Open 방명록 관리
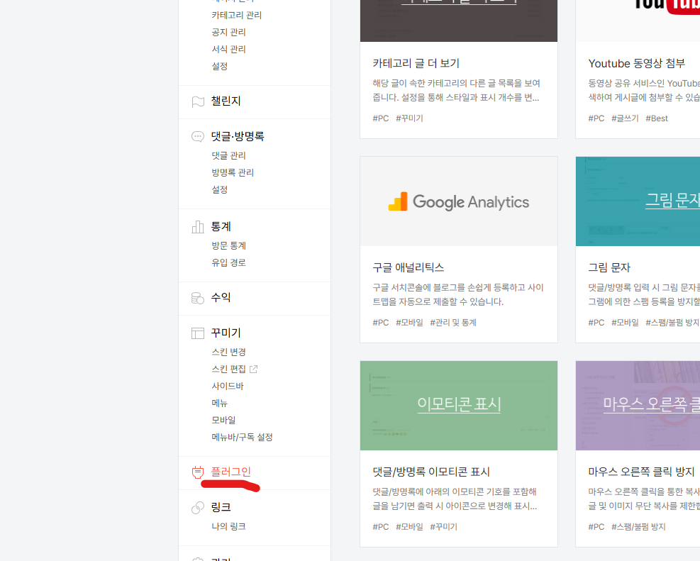Screen dimensions: 700x561 point(233,172)
